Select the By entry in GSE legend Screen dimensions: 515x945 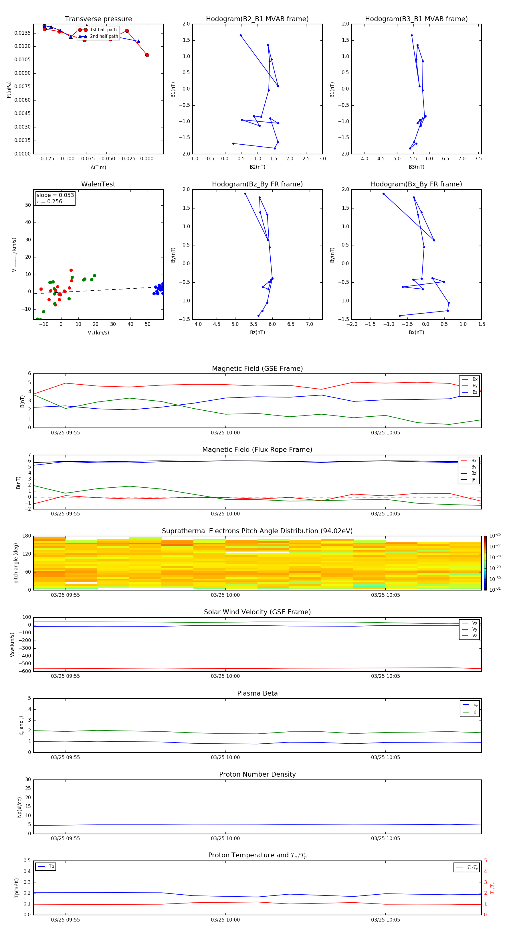pyautogui.click(x=470, y=386)
